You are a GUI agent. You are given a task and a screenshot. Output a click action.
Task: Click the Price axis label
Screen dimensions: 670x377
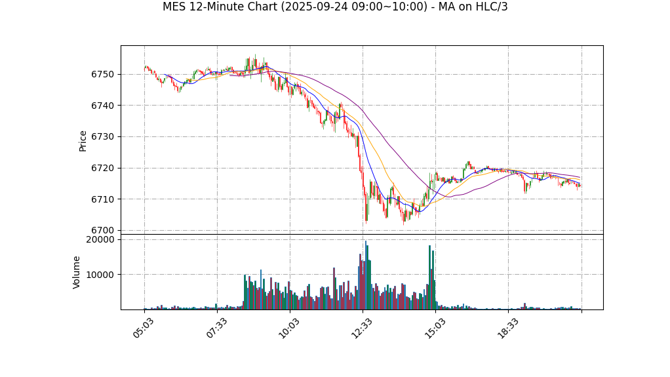(x=83, y=141)
